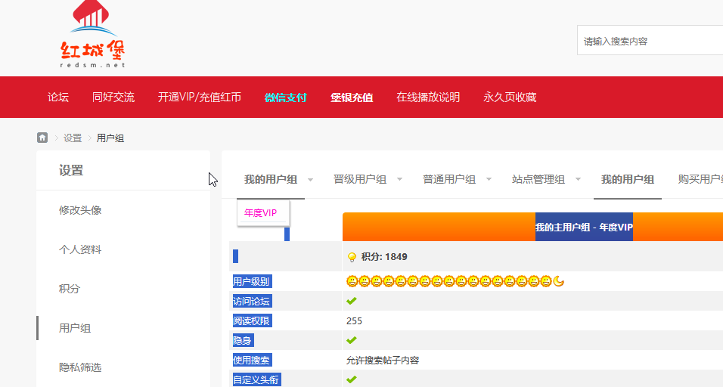The width and height of the screenshot is (723, 387).
Task: Click the moon level icon
Action: coord(558,281)
